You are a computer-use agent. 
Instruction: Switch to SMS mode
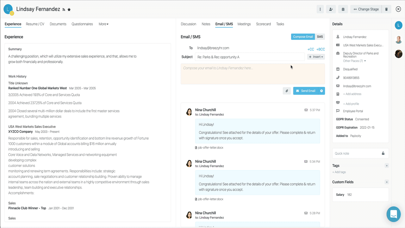[320, 37]
